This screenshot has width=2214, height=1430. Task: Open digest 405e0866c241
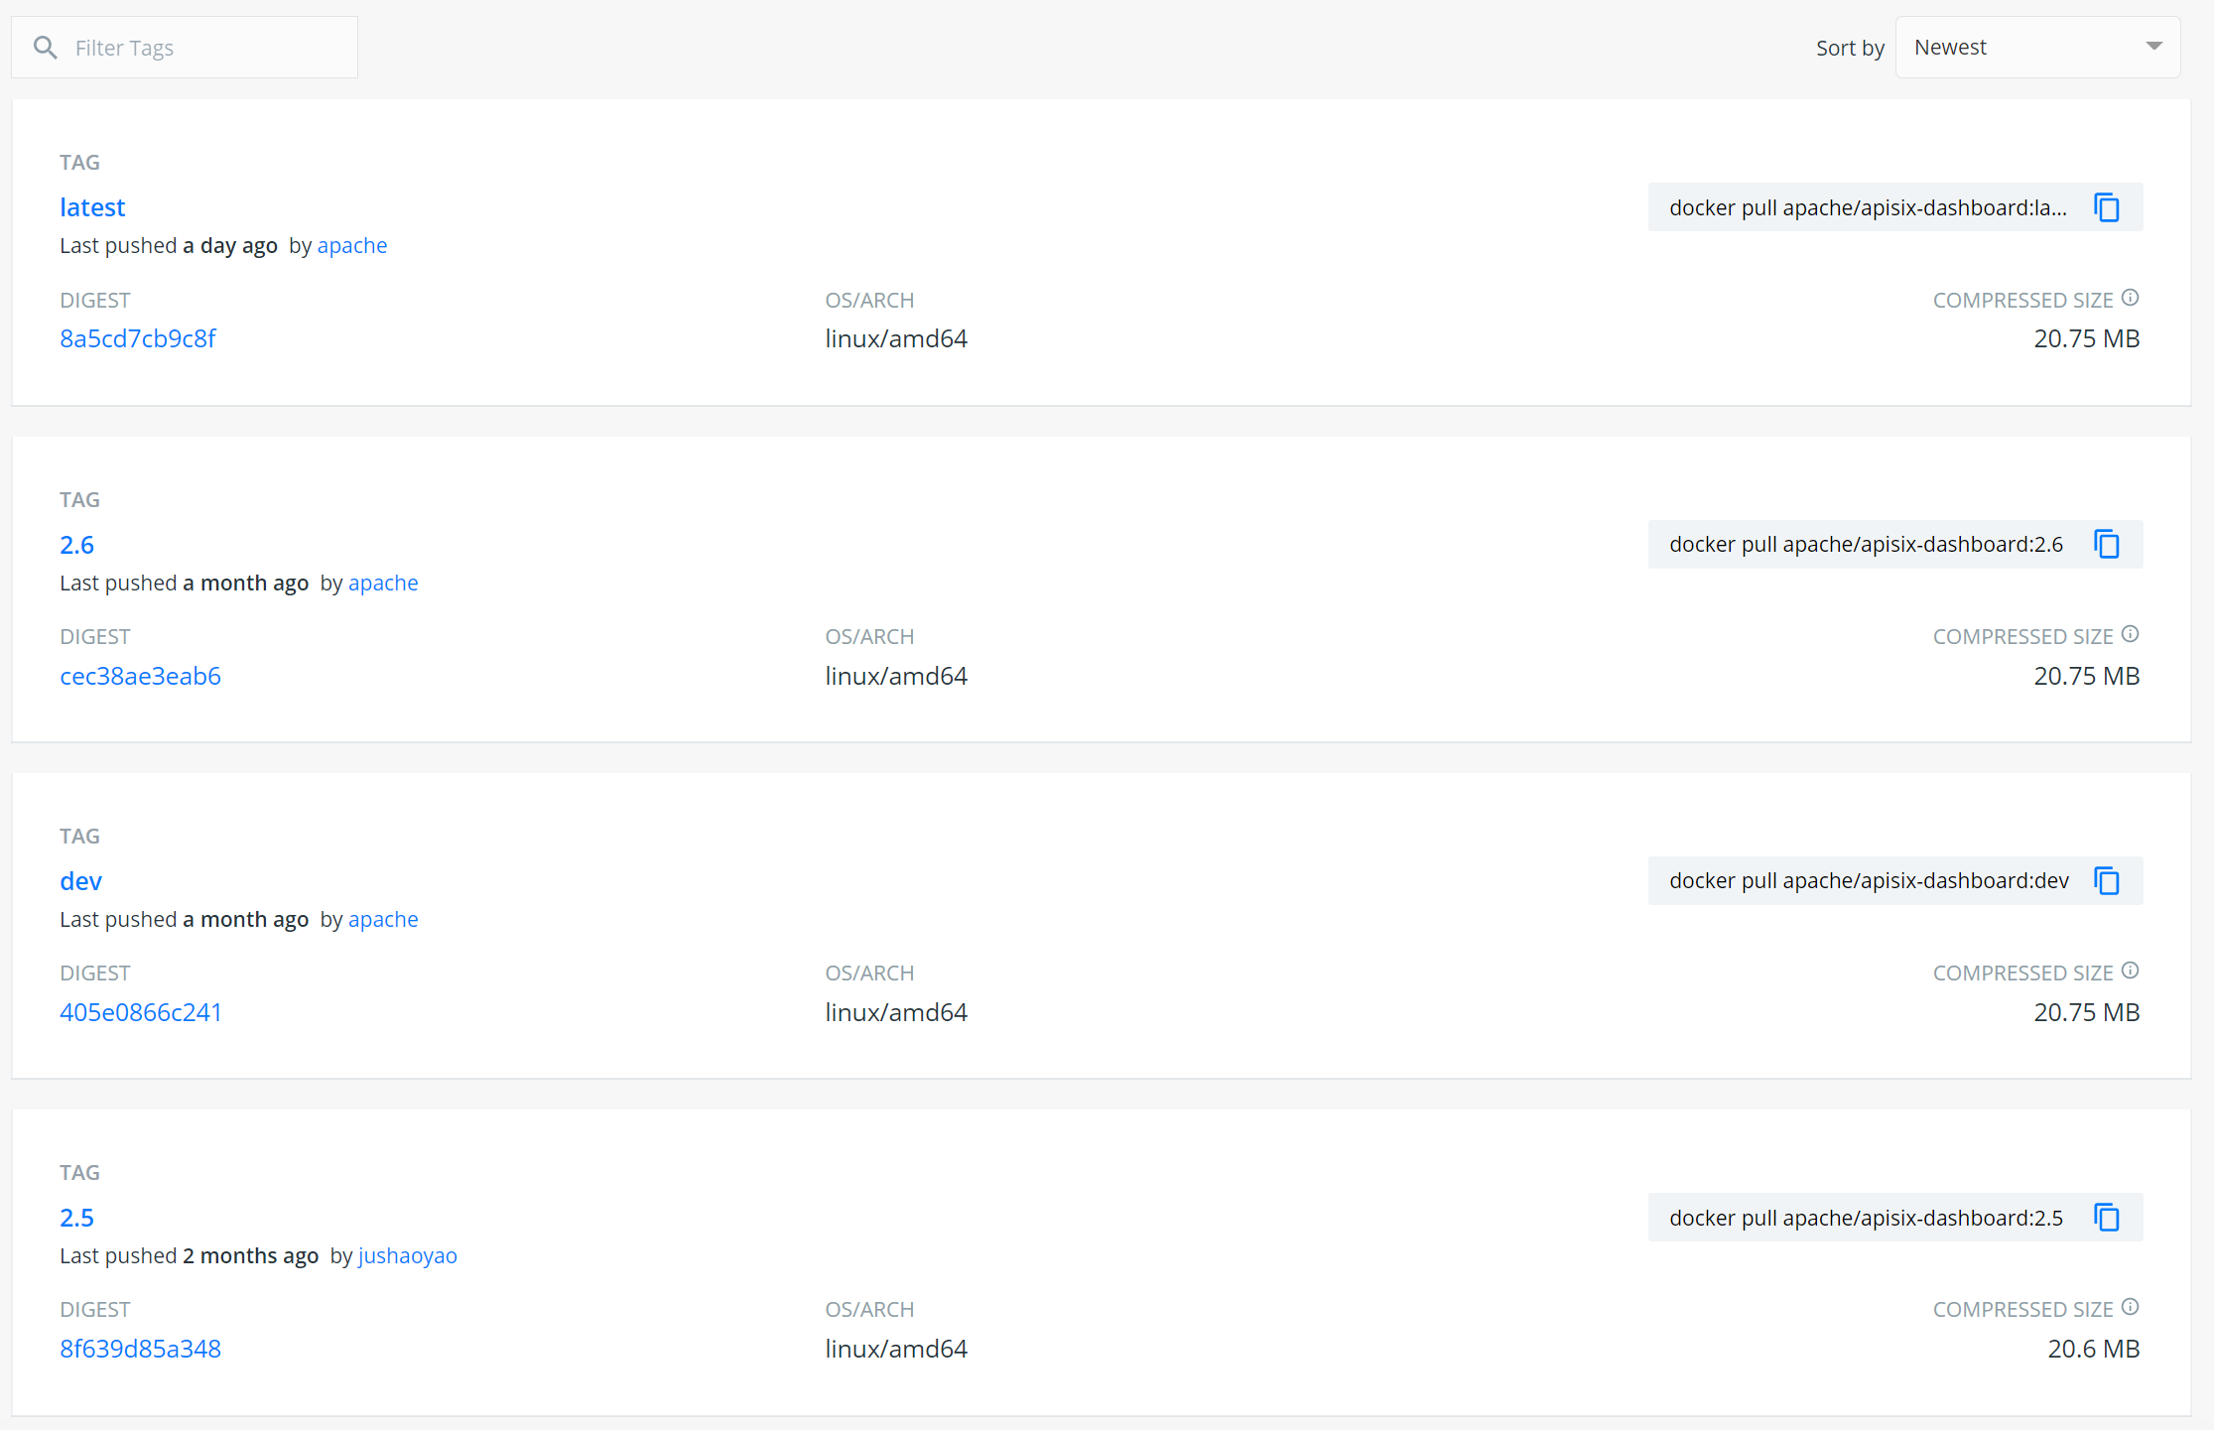click(x=140, y=1012)
